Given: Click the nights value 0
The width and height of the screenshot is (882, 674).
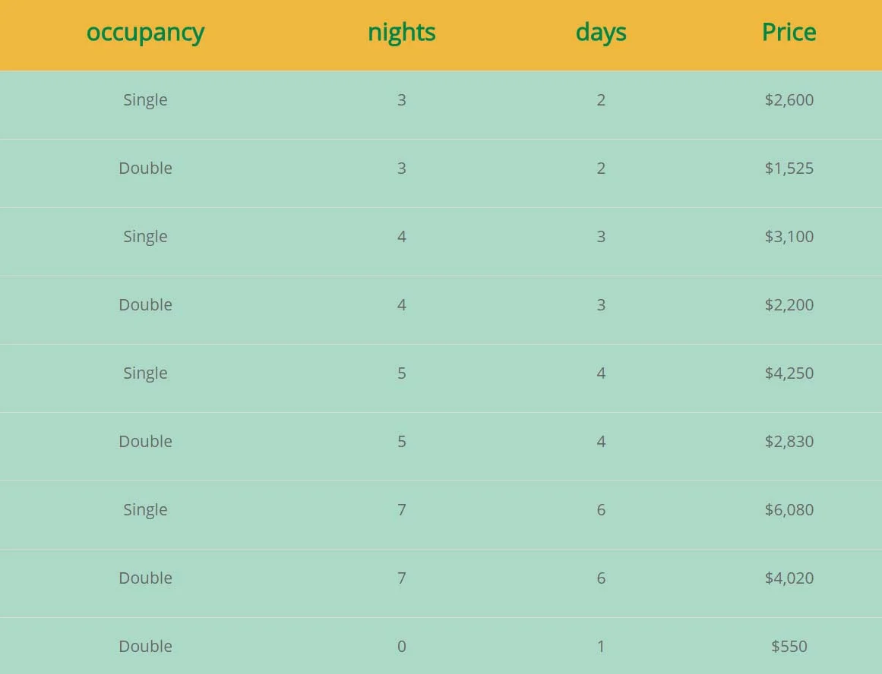Looking at the screenshot, I should point(402,647).
